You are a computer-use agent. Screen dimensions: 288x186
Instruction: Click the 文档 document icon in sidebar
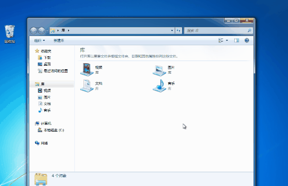[40, 104]
